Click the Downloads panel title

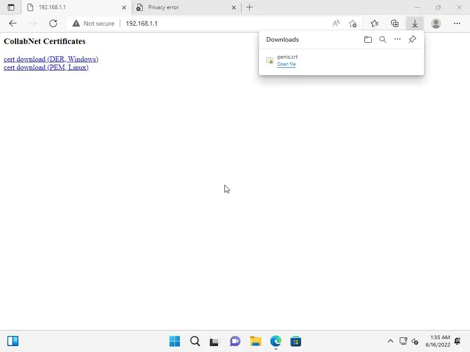[282, 39]
